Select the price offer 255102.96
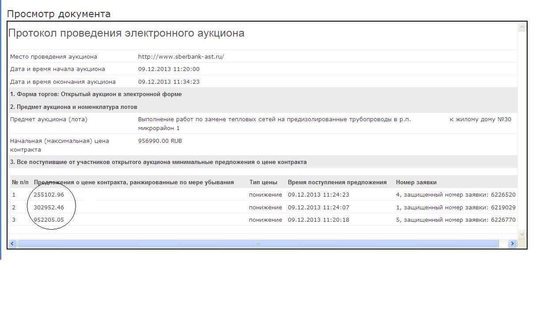Screen dimensions: 536x324 pyautogui.click(x=49, y=194)
